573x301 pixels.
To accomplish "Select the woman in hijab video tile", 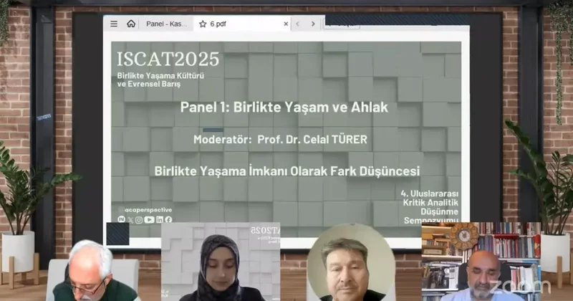I will point(221,262).
